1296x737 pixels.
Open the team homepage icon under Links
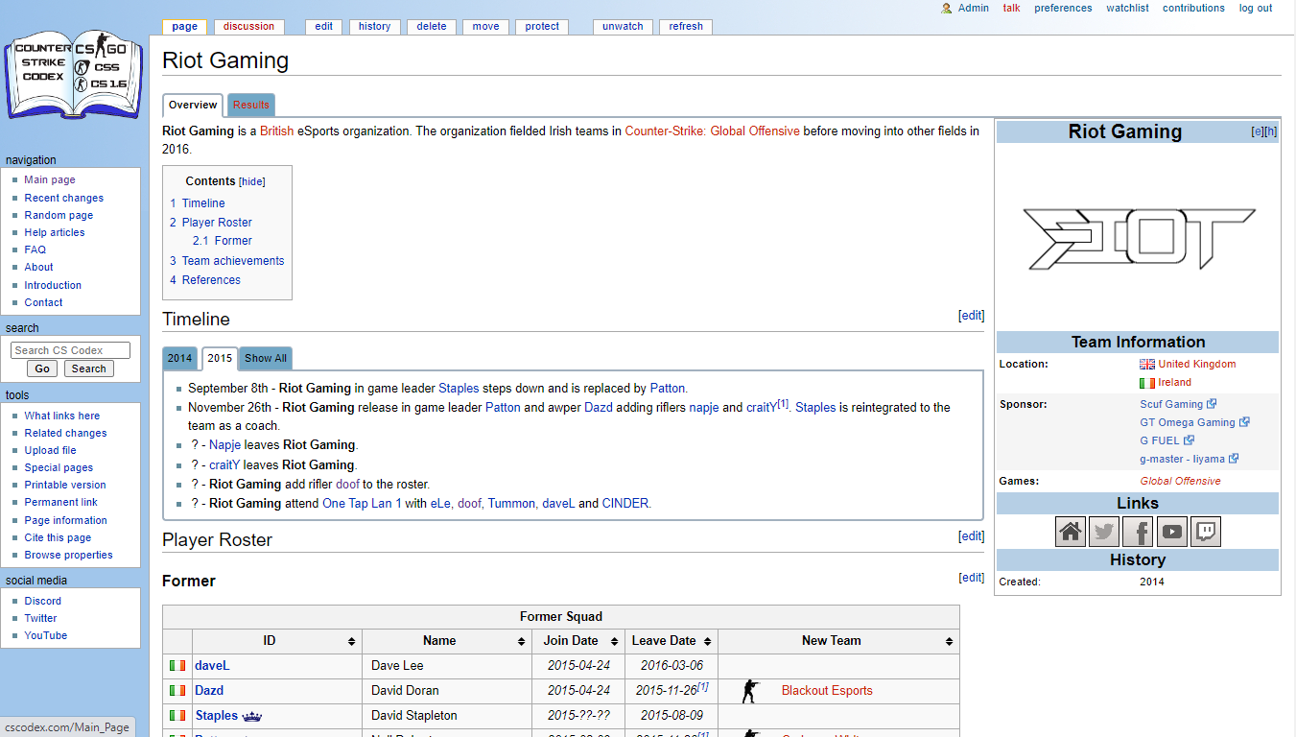pyautogui.click(x=1071, y=531)
